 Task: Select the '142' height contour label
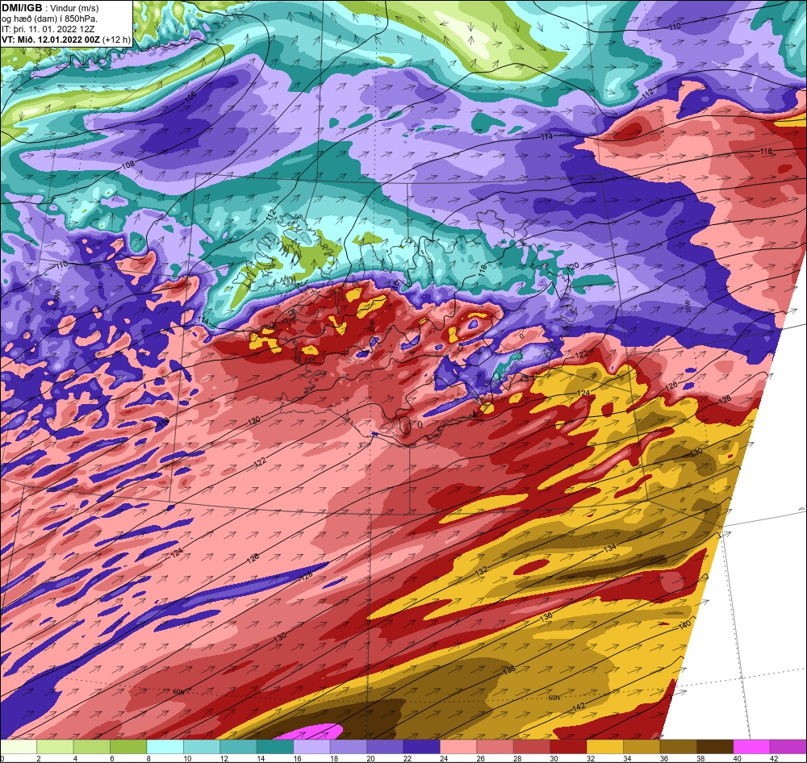(x=579, y=707)
